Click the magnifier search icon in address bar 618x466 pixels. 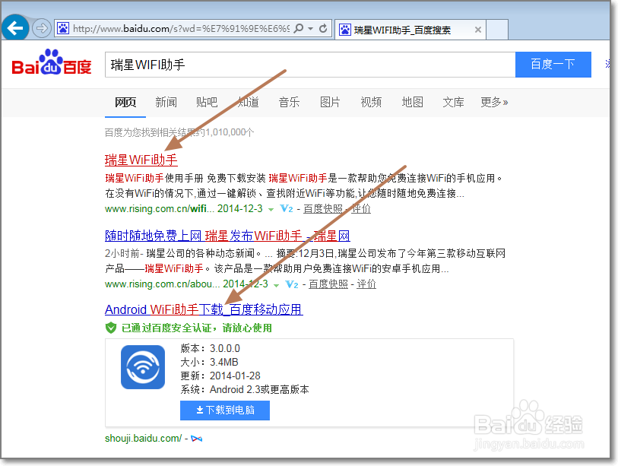click(299, 28)
